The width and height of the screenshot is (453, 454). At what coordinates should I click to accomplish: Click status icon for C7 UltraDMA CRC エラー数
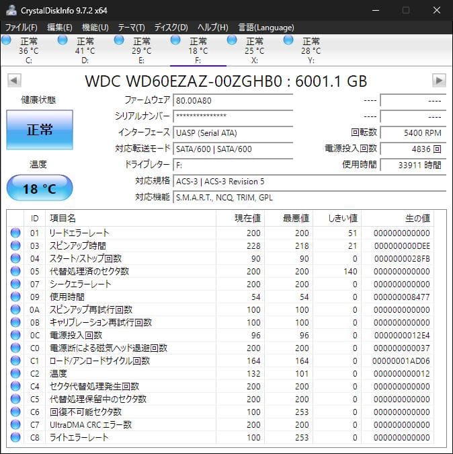pyautogui.click(x=15, y=424)
